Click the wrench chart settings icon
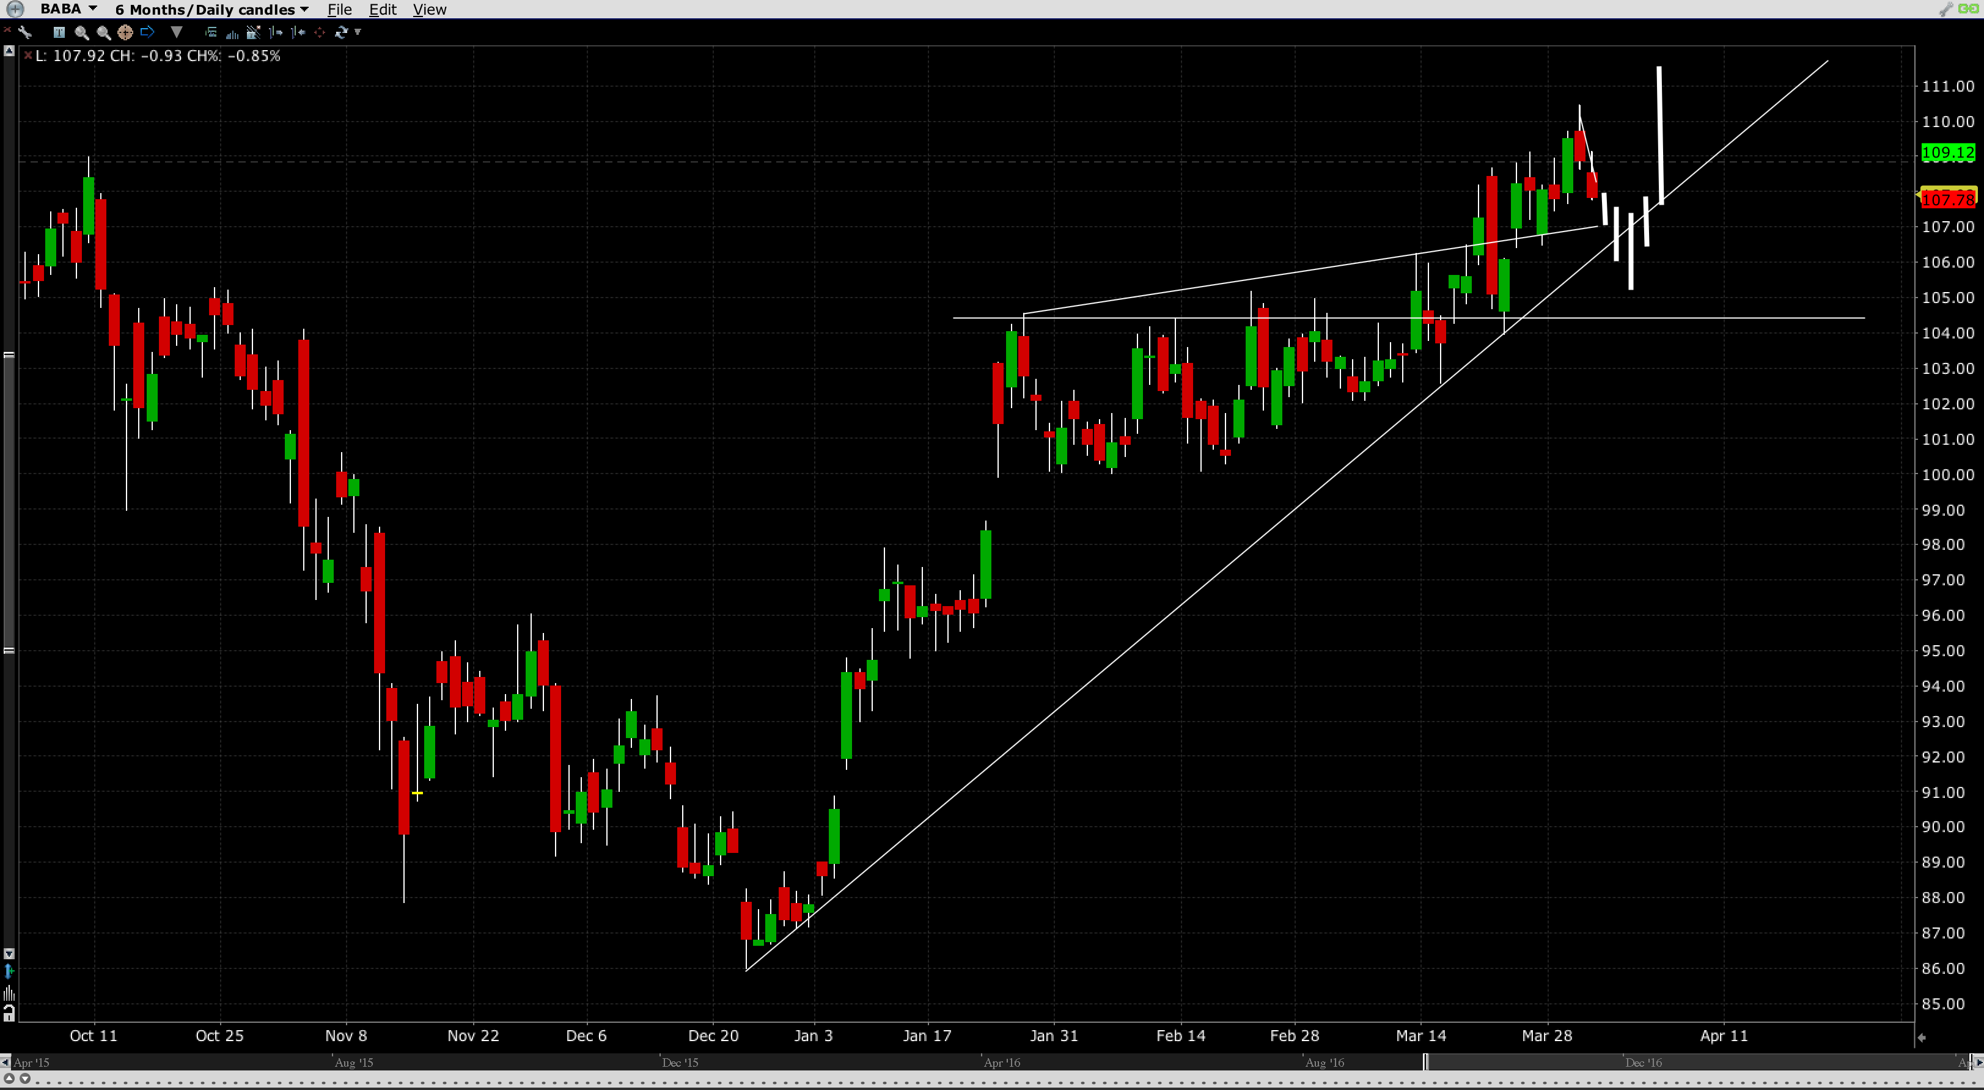Screen dimensions: 1984x1090 click(x=26, y=32)
